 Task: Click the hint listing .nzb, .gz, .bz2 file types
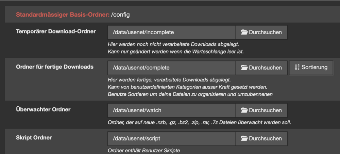click(x=199, y=123)
